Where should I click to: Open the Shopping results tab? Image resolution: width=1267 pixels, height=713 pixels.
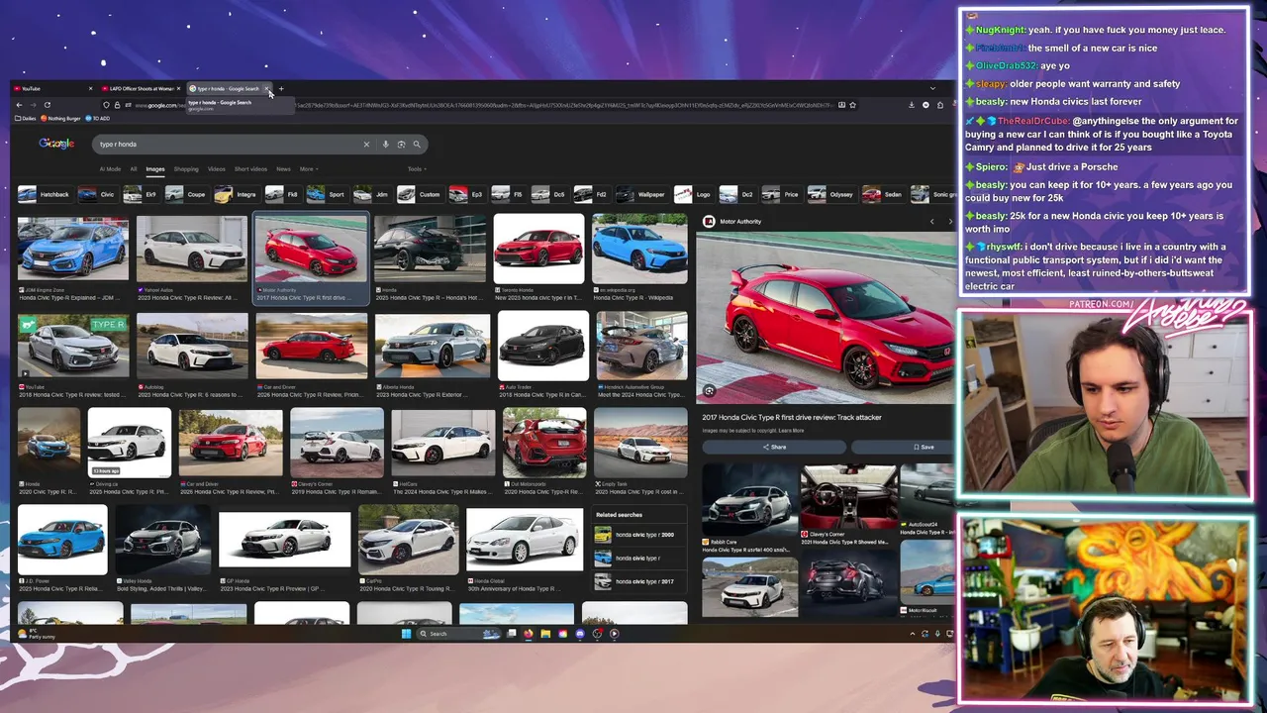click(186, 169)
